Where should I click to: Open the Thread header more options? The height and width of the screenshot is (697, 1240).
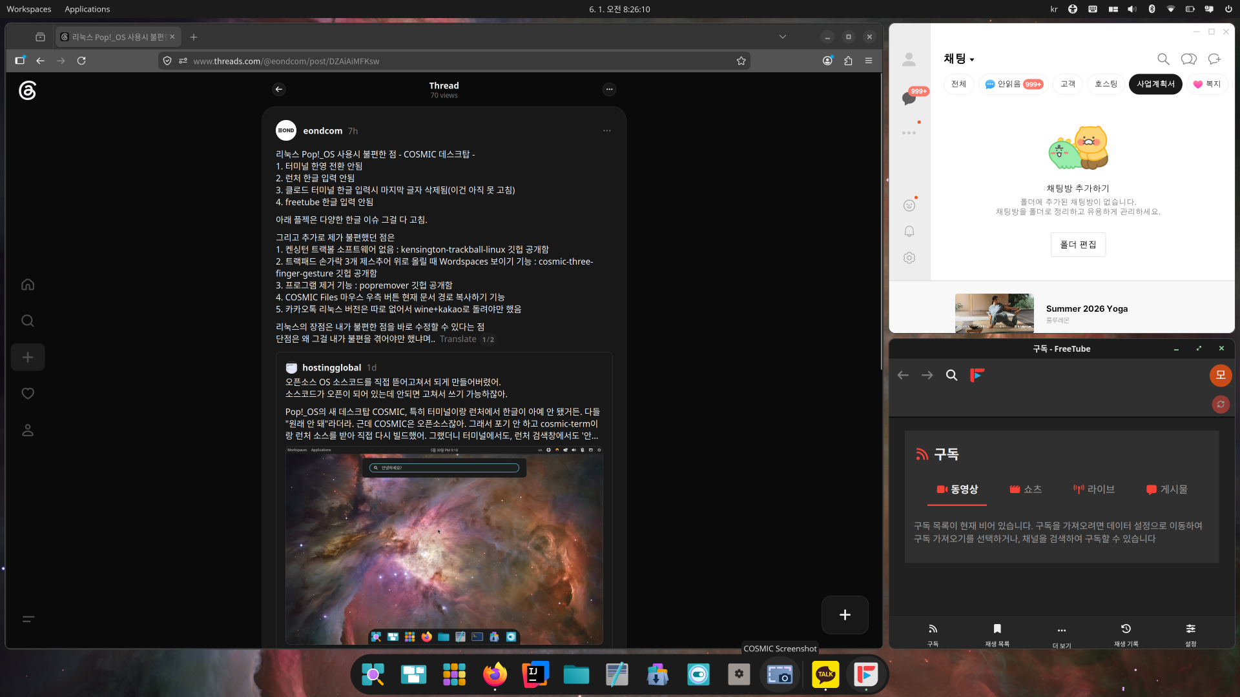pos(609,89)
